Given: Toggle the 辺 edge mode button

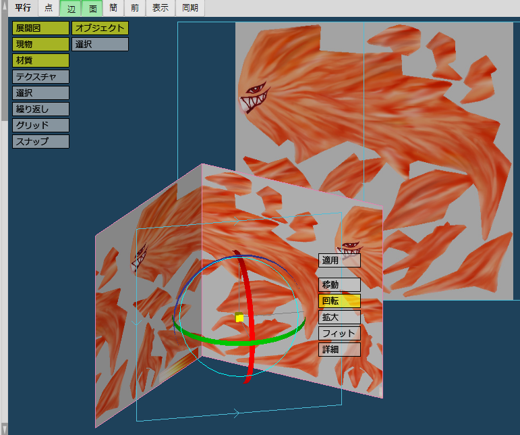Looking at the screenshot, I should [70, 8].
